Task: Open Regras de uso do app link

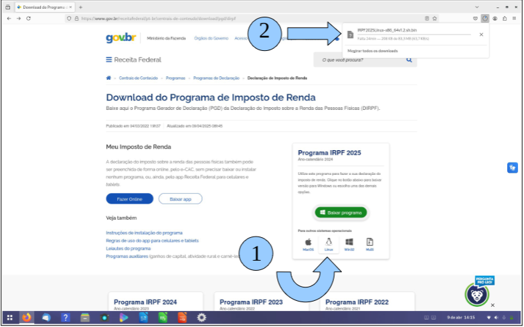Action: (152, 241)
